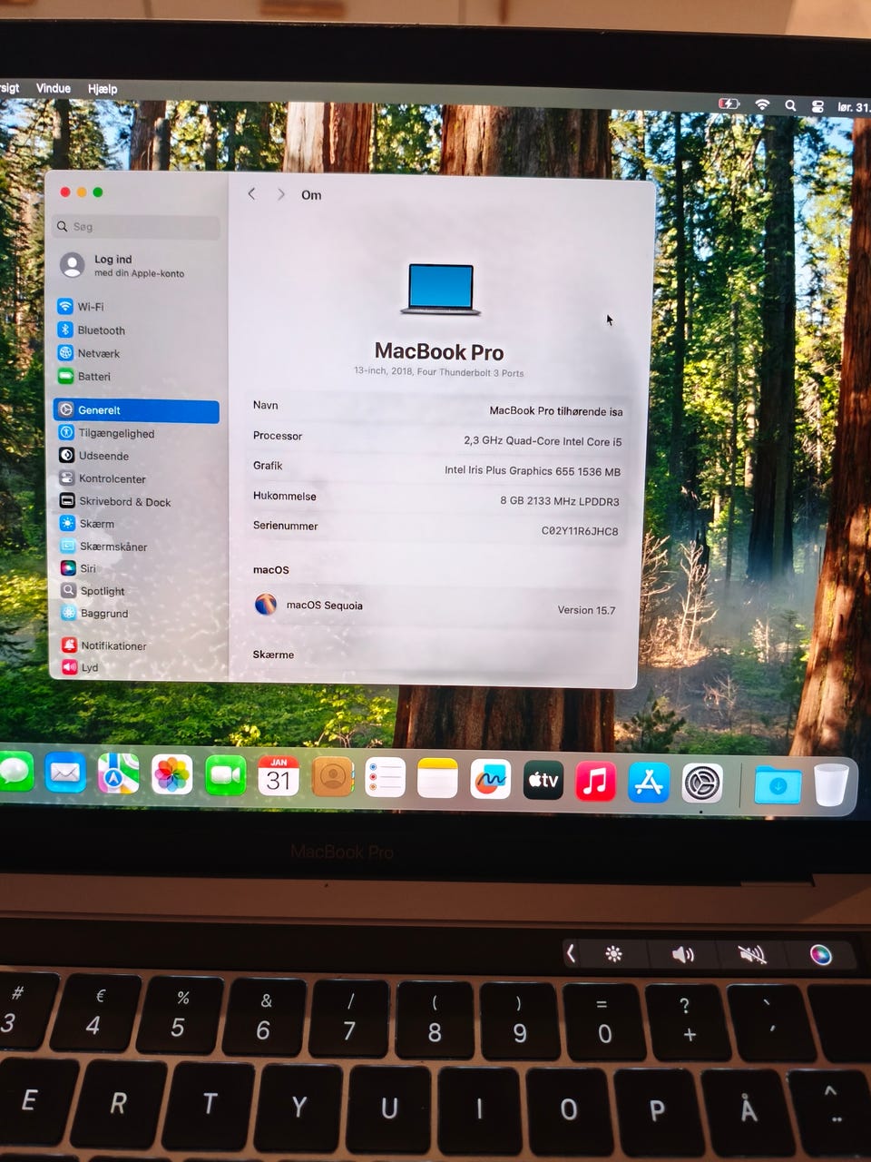Open the Vindue menu
Image resolution: width=871 pixels, height=1162 pixels.
[54, 88]
